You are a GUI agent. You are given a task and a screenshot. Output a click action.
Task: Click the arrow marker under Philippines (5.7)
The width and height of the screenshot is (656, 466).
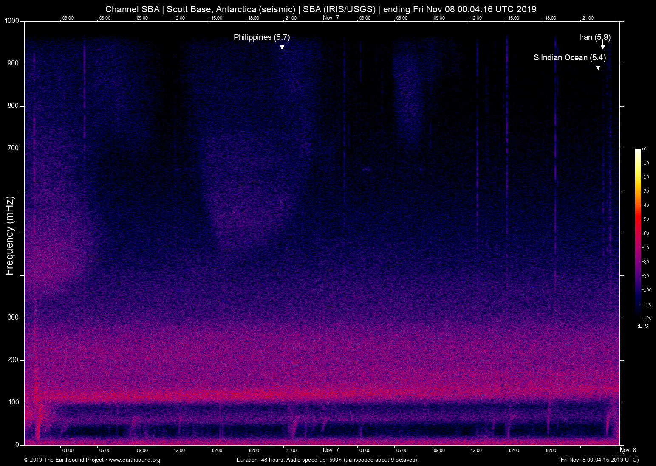[x=282, y=46]
